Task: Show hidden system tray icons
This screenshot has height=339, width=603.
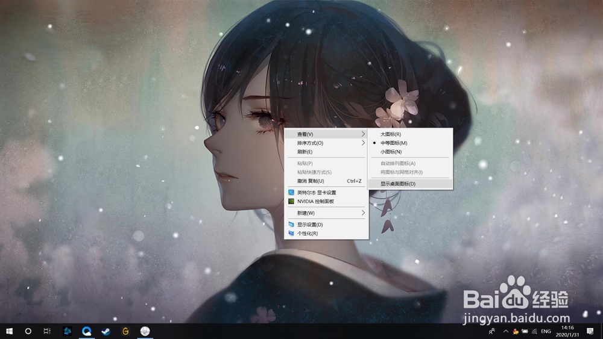Action: coord(506,331)
